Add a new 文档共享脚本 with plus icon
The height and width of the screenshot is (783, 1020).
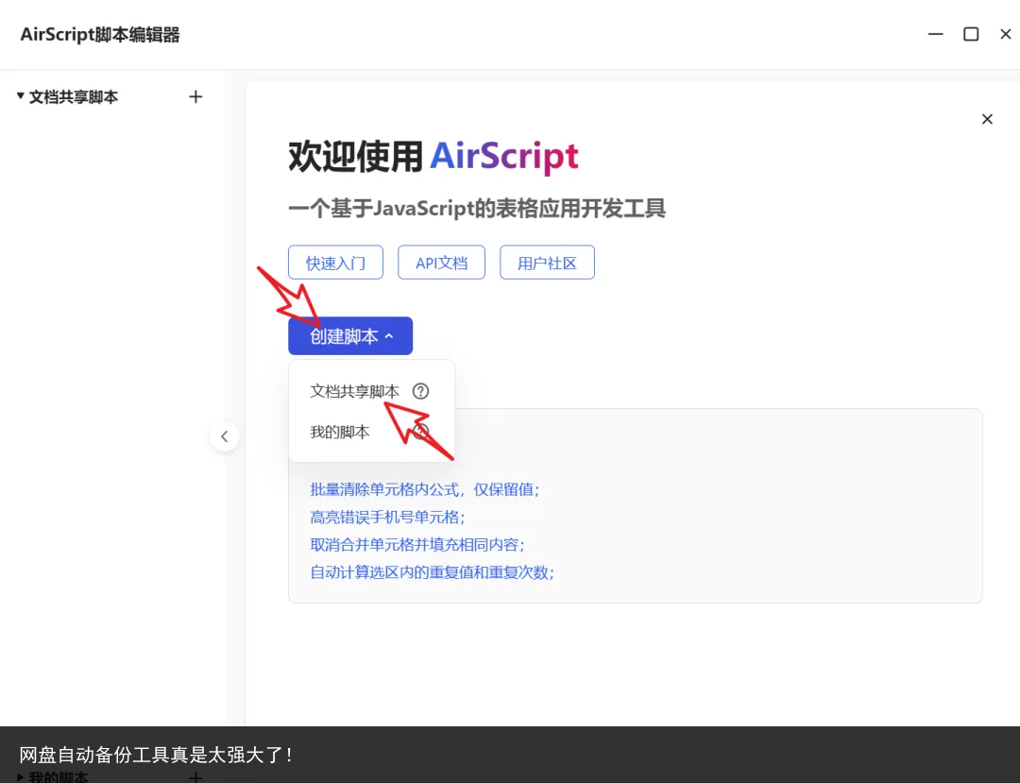coord(195,97)
